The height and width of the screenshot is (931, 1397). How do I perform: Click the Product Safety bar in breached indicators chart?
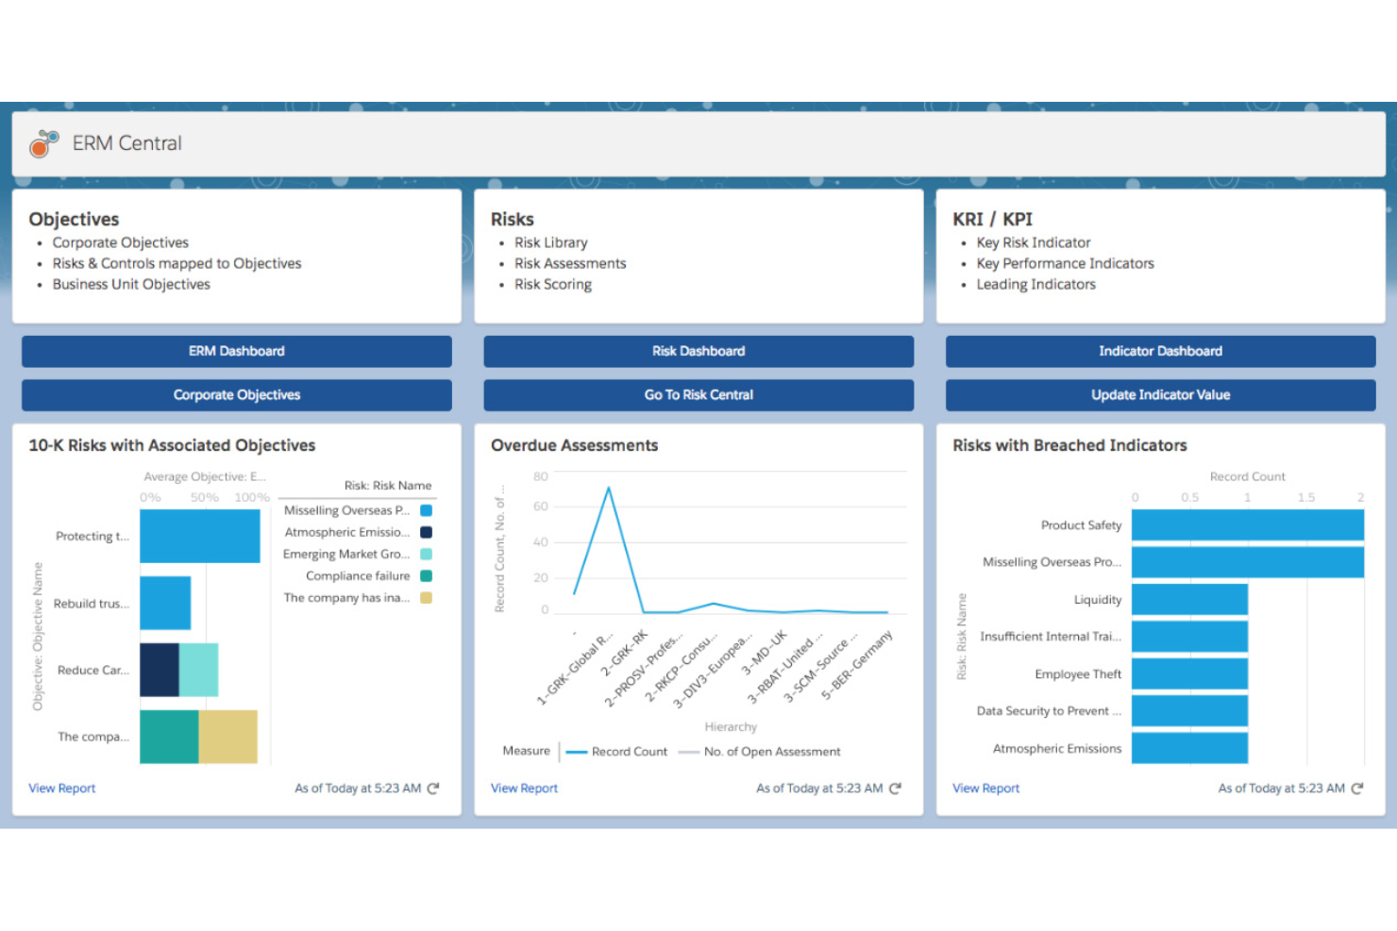[x=1246, y=524]
